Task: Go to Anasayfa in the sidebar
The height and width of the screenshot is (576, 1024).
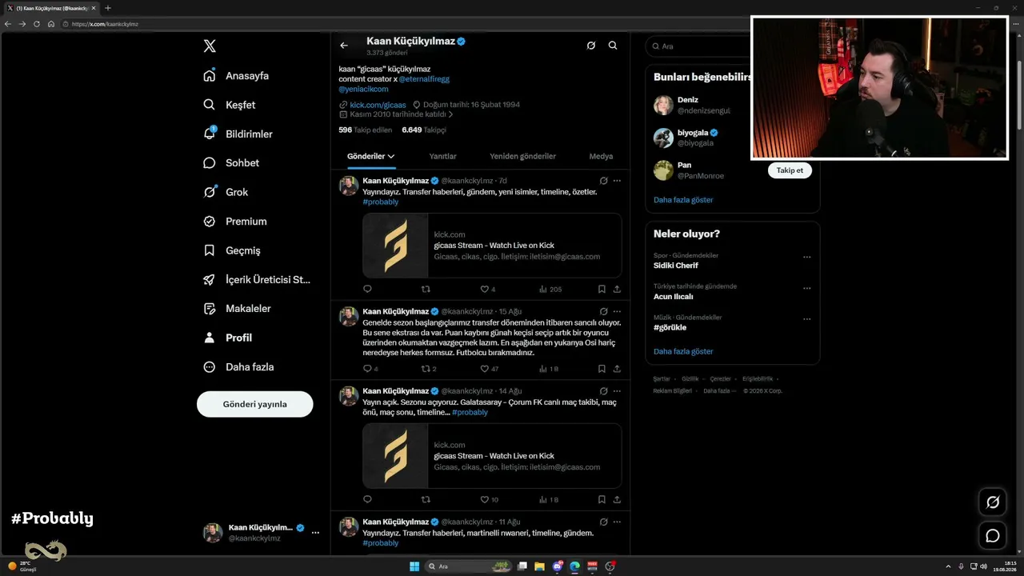Action: pyautogui.click(x=236, y=76)
